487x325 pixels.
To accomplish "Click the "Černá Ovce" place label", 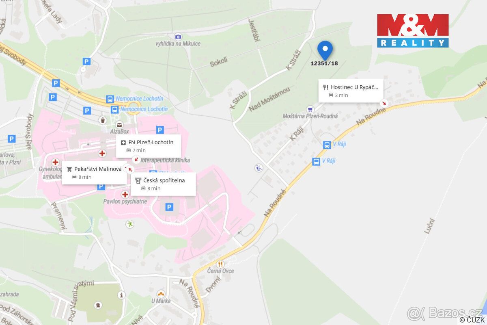I will coord(221,271).
